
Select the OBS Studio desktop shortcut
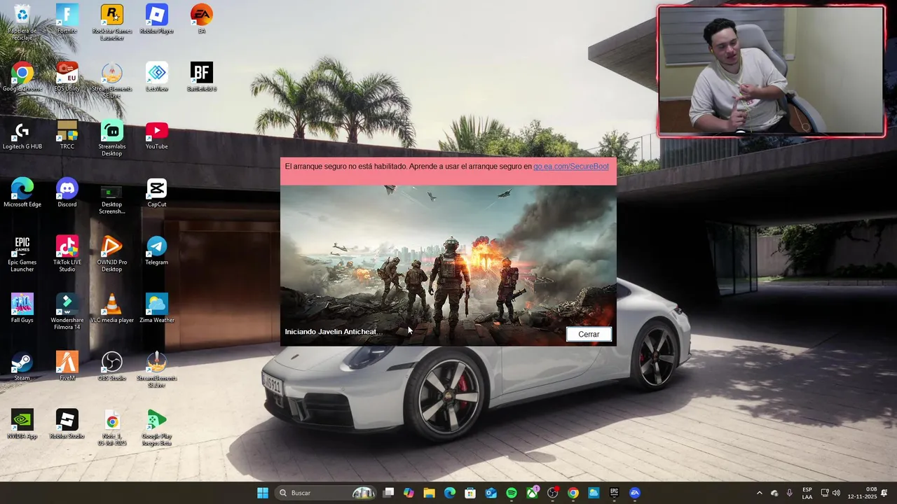tap(111, 367)
